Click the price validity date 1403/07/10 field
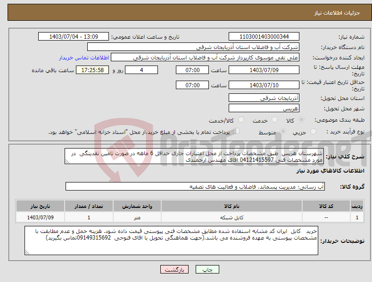Screen dimensions: 372x282 pos(264,85)
